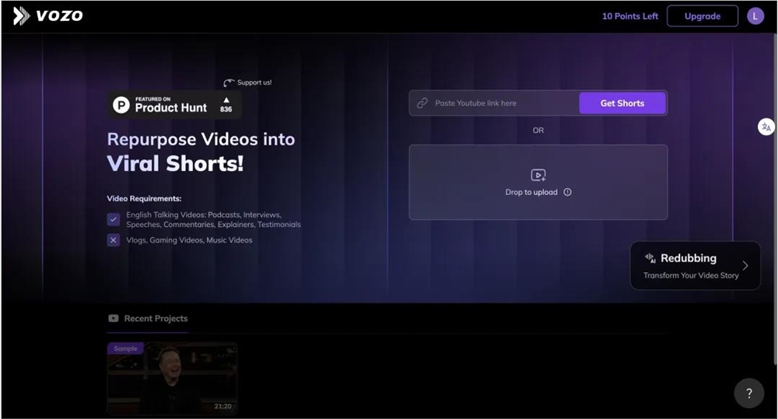Click the Redubbing AI waveform icon
778x419 pixels.
pos(650,258)
